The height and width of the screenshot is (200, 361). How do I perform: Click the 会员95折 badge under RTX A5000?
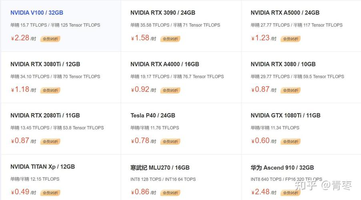tap(291, 39)
